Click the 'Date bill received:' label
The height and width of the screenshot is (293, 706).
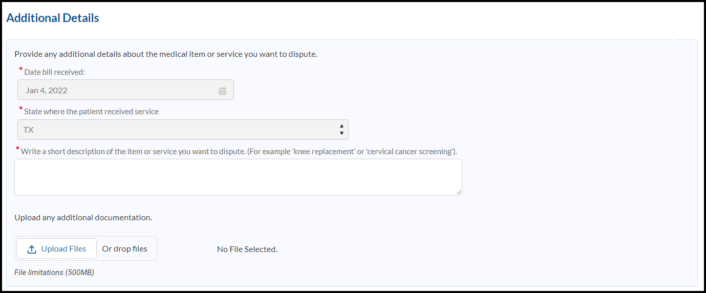(x=55, y=72)
